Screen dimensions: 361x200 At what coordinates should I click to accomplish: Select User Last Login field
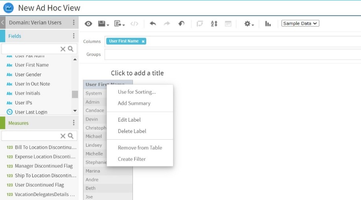tap(31, 112)
